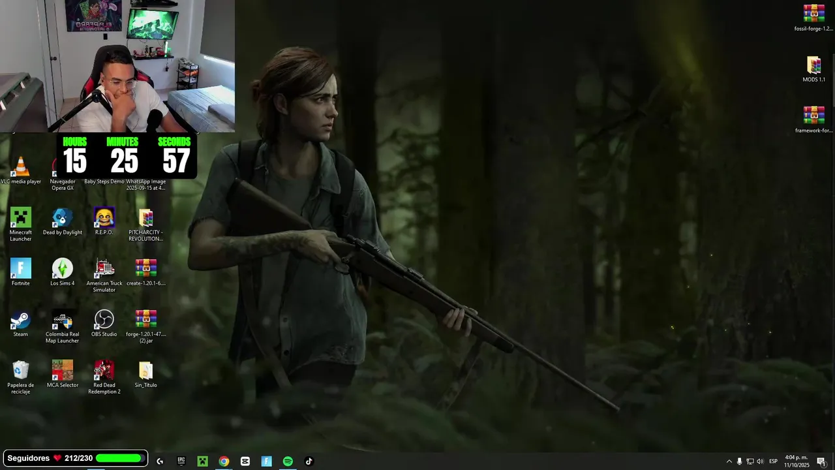This screenshot has width=835, height=470.
Task: Select the fossil-forge archive on desktop
Action: click(x=813, y=18)
